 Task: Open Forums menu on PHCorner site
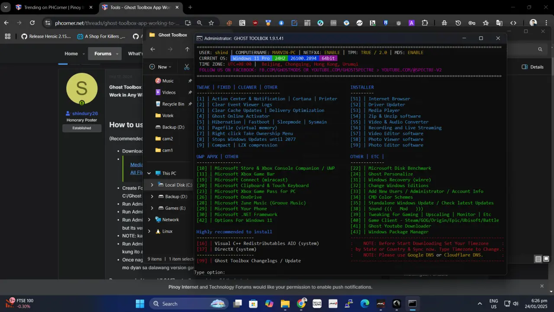click(103, 54)
